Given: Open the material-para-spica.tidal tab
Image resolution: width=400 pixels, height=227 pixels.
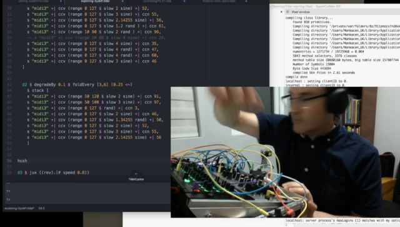Looking at the screenshot, I should (x=219, y=1).
